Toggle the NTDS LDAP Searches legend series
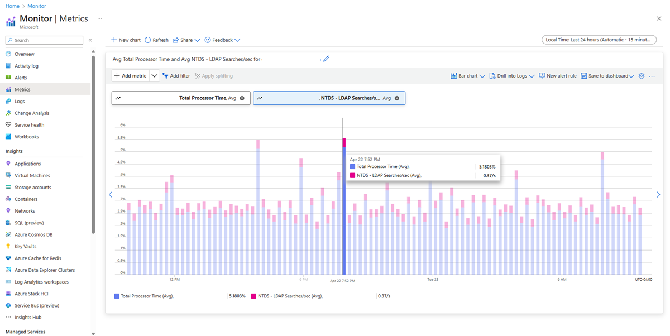Screen dimensions: 670x336 click(291, 296)
